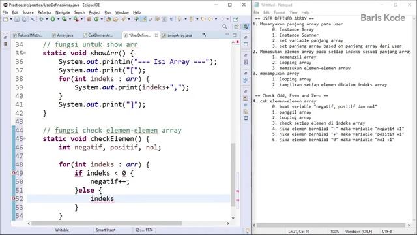This screenshot has height=235, width=417.
Task: Open the Run configurations dropdown arrow
Action: click(x=58, y=19)
